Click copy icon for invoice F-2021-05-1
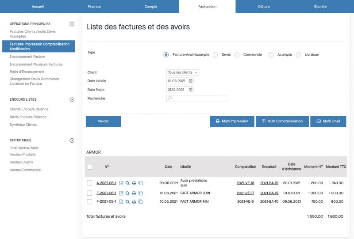Screen dimensions: 354x239 click(141, 202)
